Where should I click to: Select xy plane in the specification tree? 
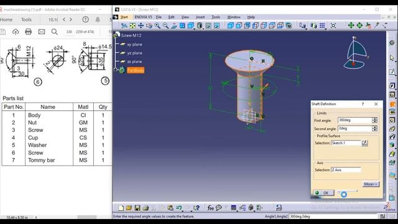coord(134,44)
